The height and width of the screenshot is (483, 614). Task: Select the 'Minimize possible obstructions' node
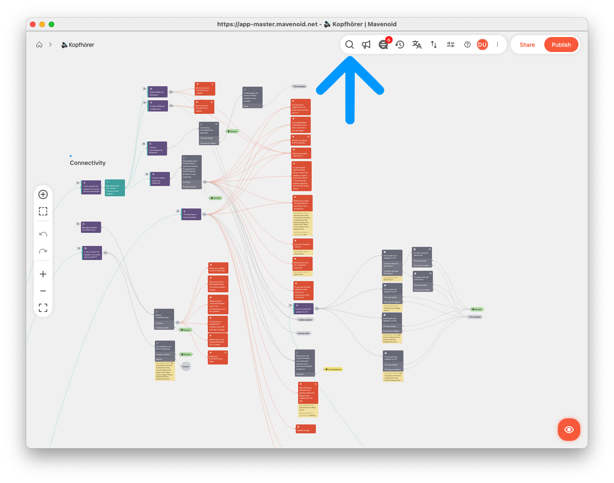coord(301,153)
